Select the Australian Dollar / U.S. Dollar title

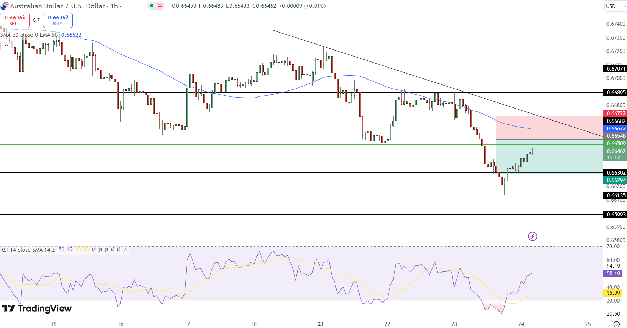(x=58, y=6)
